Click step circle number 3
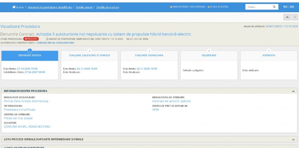Image resolution: width=299 pixels, height=148 pixels. (x=149, y=51)
